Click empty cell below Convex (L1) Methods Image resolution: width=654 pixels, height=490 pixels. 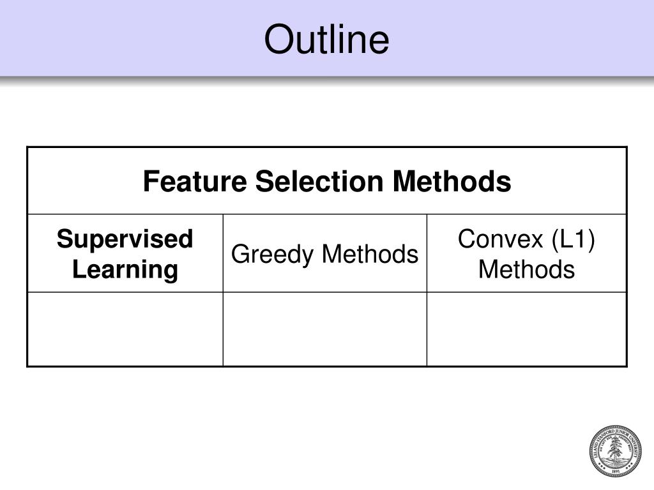[x=527, y=329]
